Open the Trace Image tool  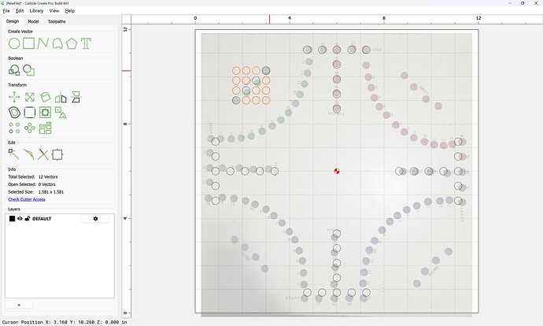(61, 113)
